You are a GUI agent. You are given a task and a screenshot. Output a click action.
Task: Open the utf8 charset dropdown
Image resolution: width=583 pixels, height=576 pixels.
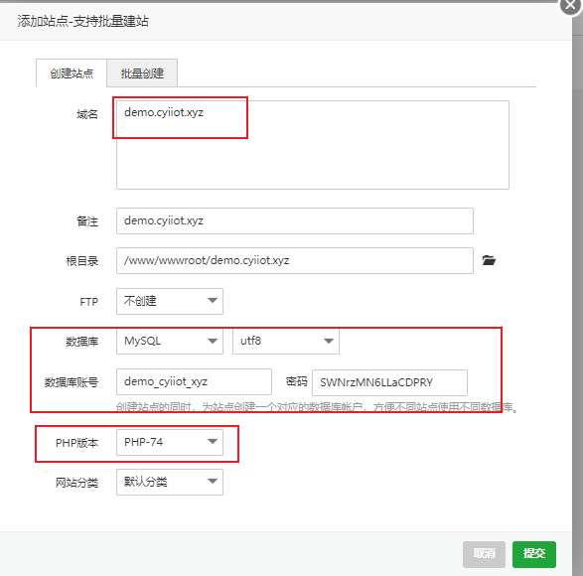tap(286, 341)
